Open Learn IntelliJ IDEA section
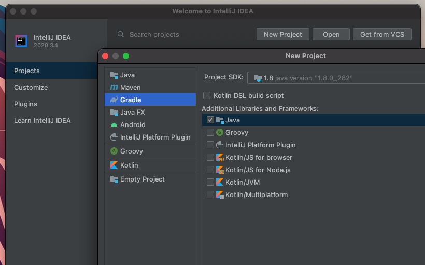 52,120
